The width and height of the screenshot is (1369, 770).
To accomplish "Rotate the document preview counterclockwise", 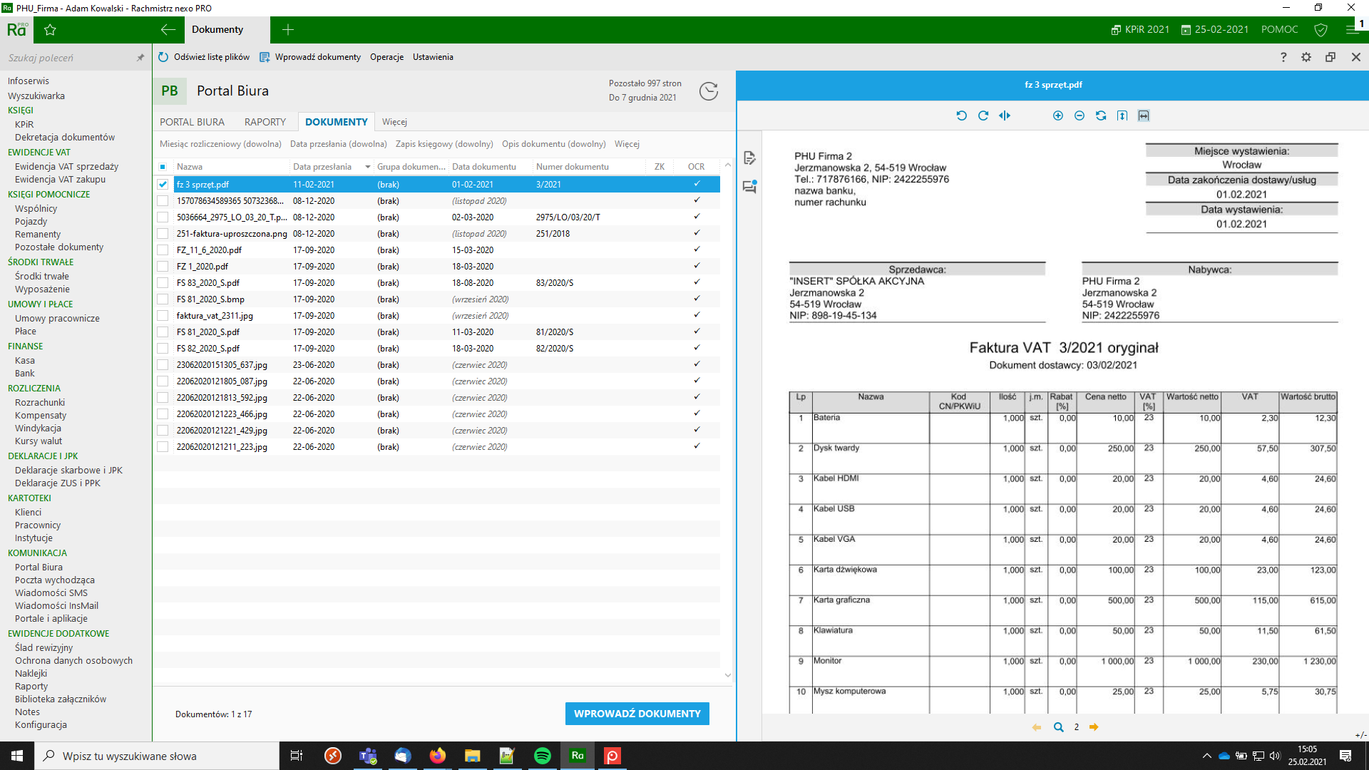I will click(x=961, y=115).
